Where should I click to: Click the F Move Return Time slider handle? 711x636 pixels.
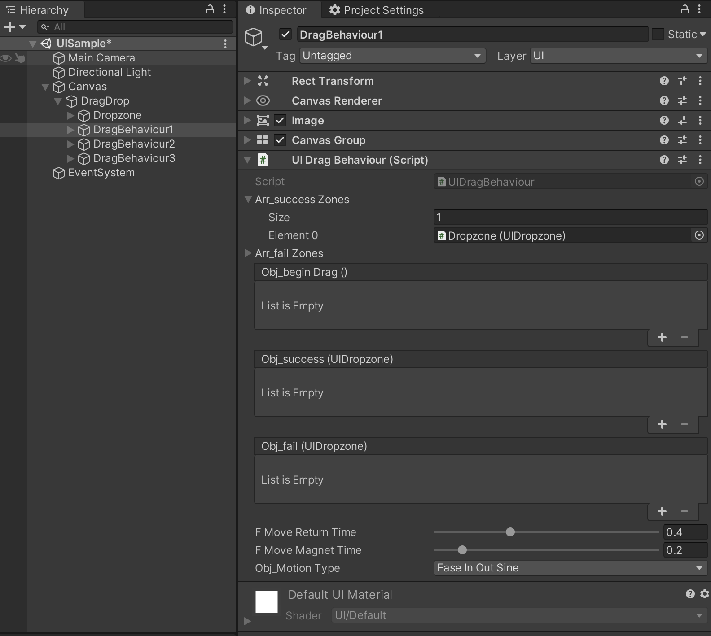coord(510,532)
